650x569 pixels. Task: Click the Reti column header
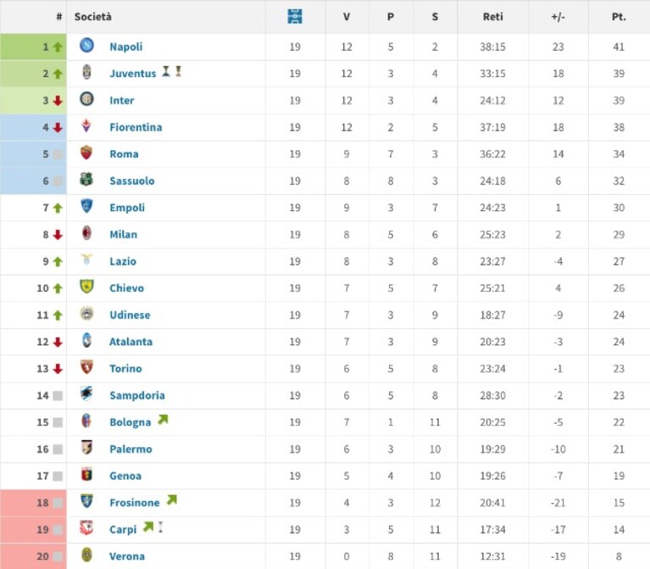492,17
